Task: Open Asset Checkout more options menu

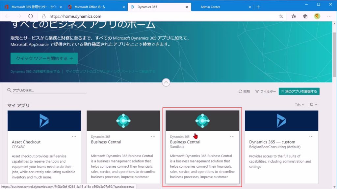Action: tap(74, 136)
